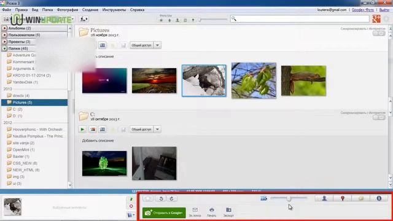
Task: Click into the search input field
Action: click(300, 19)
